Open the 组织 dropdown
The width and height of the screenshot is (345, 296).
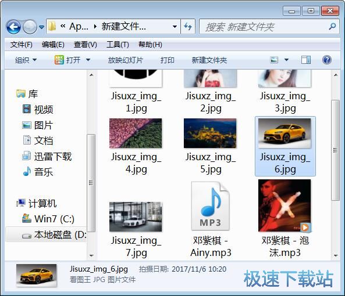tap(26, 60)
